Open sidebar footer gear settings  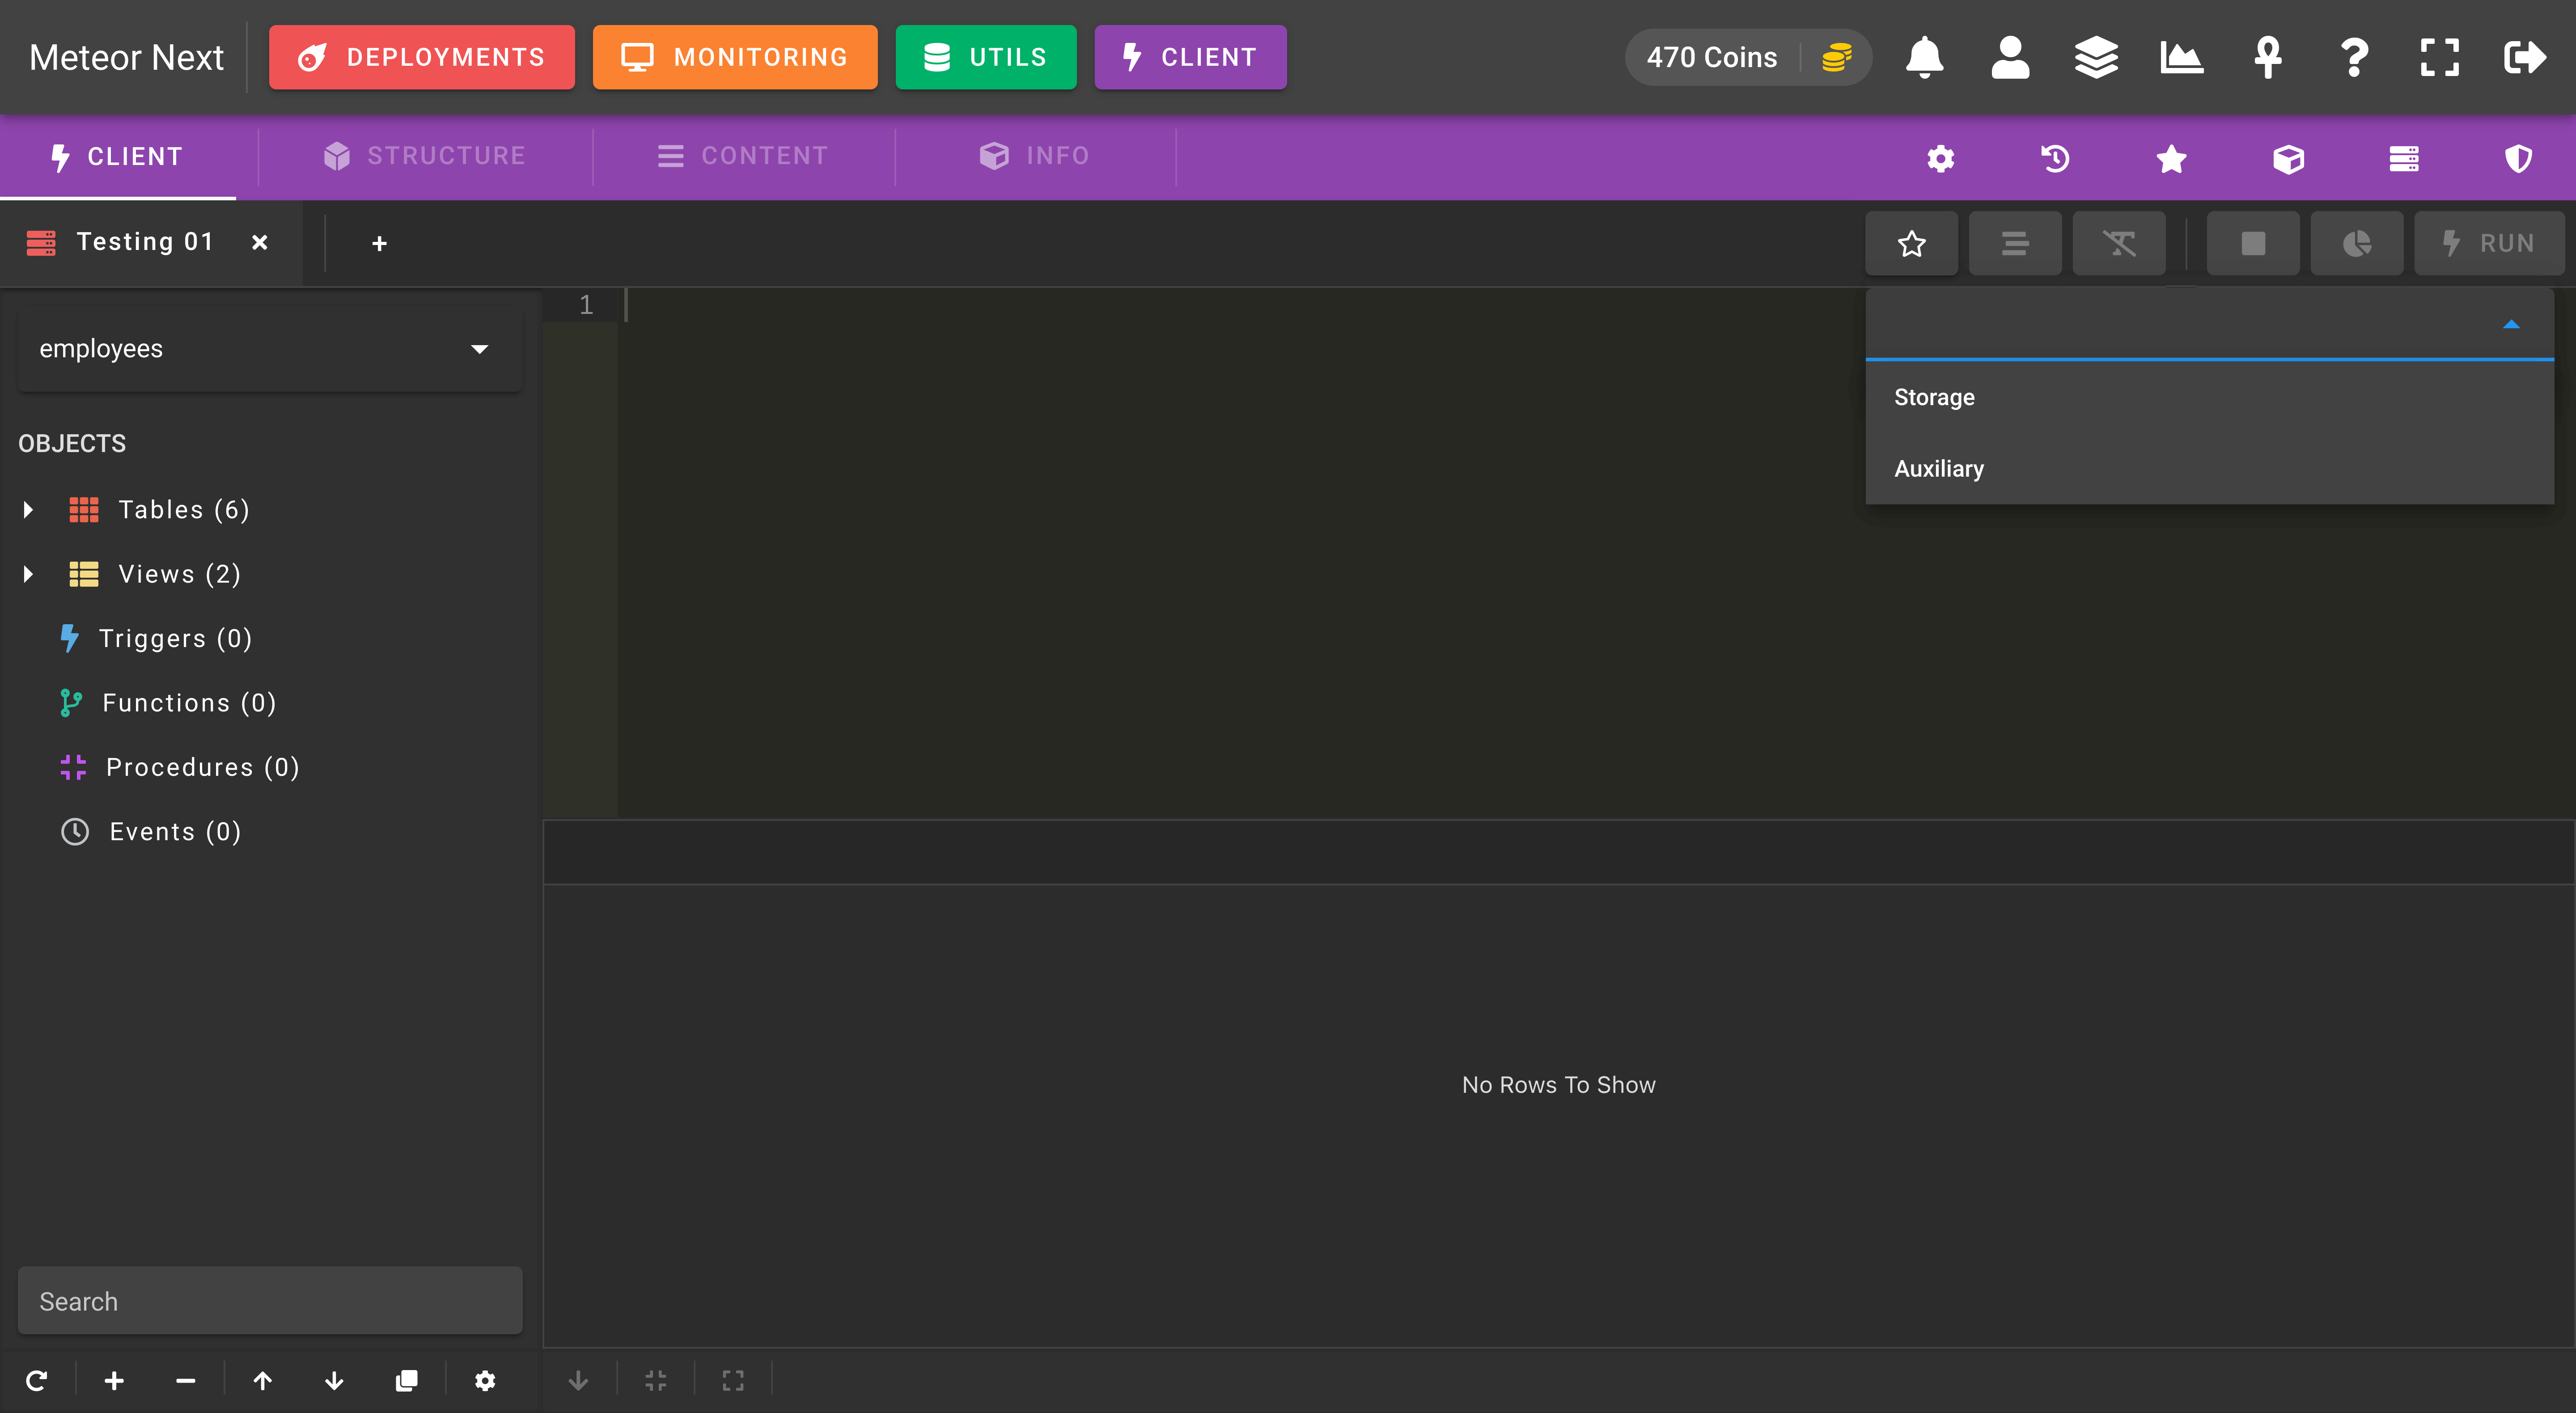(x=485, y=1381)
